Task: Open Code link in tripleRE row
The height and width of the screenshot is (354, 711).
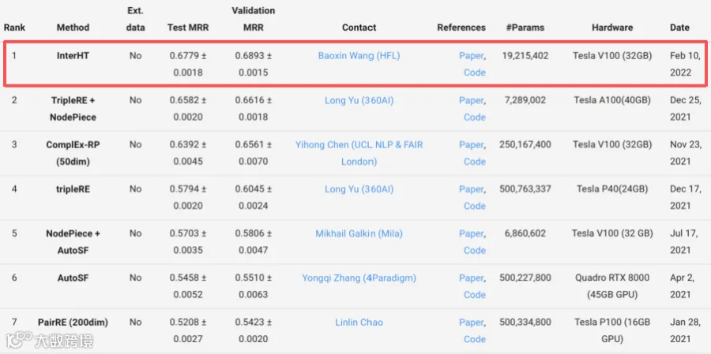Action: (474, 206)
